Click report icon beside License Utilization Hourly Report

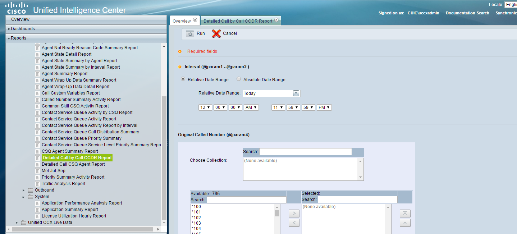(37, 216)
